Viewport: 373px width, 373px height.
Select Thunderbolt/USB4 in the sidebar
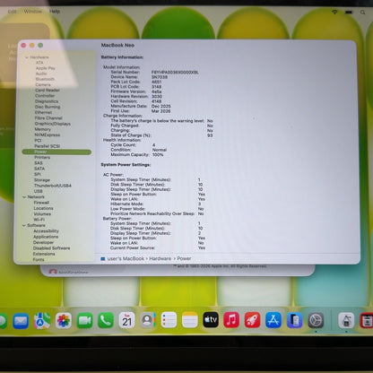coord(53,186)
